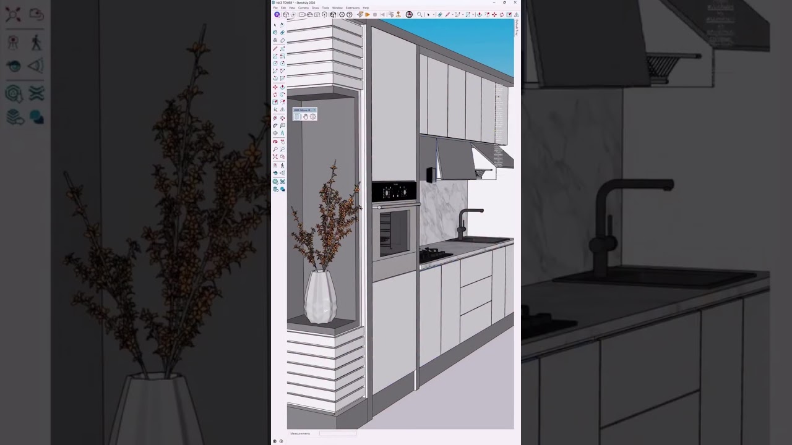This screenshot has height=445, width=792.
Task: Select the Rectangle tool in left toolbar
Action: (275, 56)
